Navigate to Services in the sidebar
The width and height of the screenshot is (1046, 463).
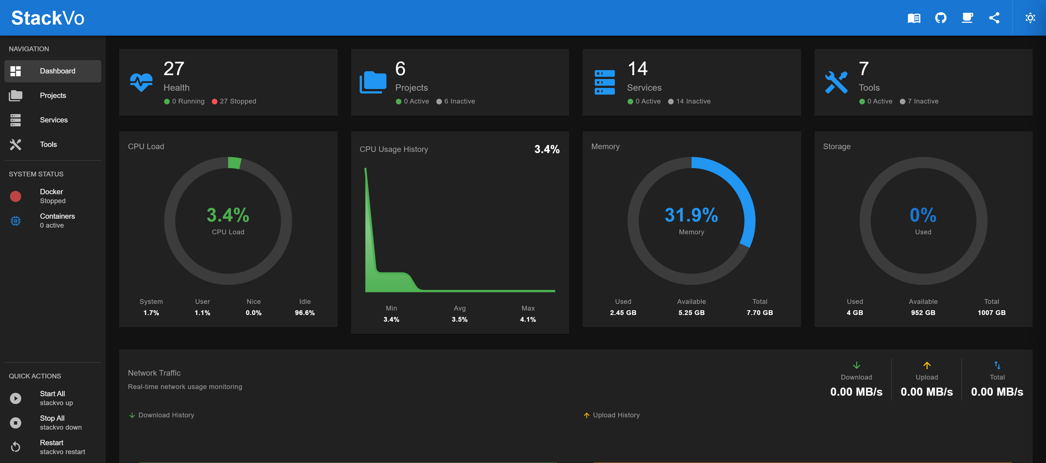click(54, 120)
